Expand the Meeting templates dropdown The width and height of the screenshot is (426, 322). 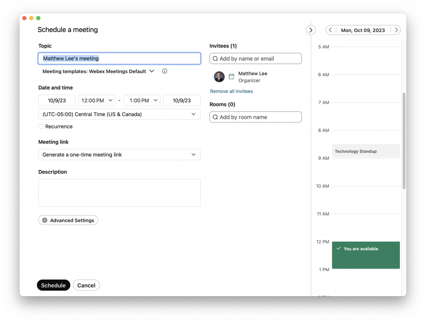tap(152, 71)
